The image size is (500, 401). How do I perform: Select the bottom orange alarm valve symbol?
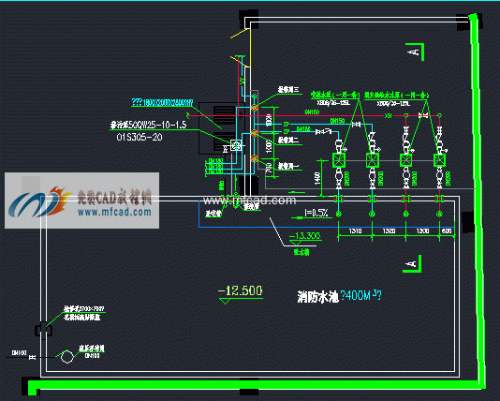coord(254,158)
